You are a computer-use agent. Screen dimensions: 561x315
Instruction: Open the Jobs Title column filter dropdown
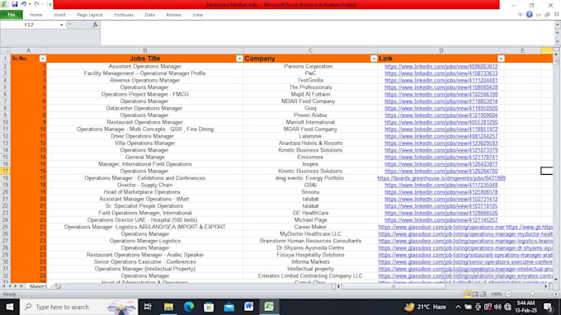point(239,59)
